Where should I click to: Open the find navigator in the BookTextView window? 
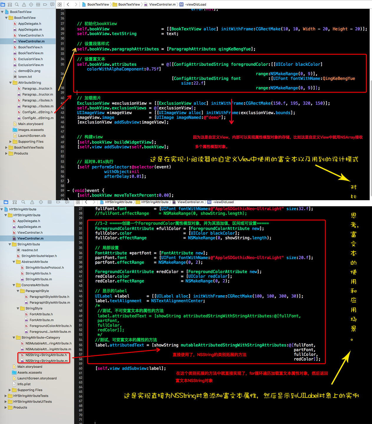(x=17, y=4)
